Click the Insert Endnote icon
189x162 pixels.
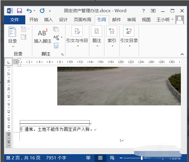click(56, 29)
